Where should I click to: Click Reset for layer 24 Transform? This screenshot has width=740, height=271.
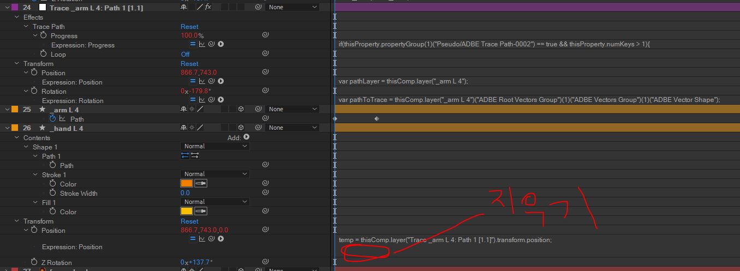click(x=189, y=63)
